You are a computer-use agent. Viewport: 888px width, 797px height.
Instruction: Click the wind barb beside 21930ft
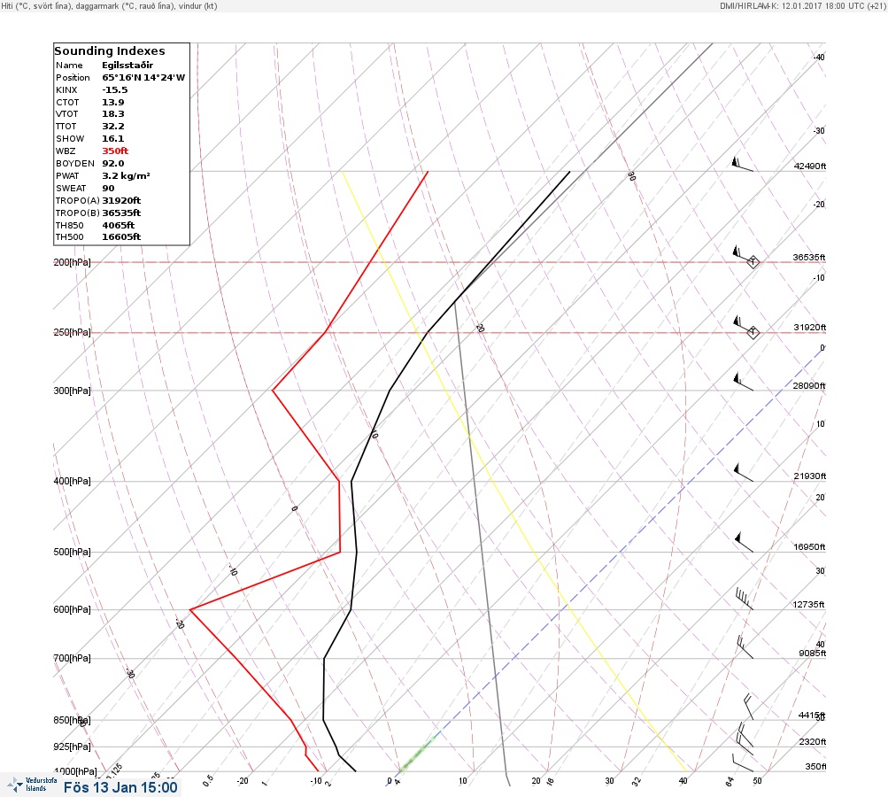click(x=743, y=472)
